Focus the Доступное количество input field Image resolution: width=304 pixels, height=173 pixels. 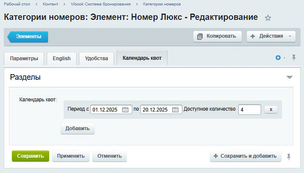click(x=249, y=109)
